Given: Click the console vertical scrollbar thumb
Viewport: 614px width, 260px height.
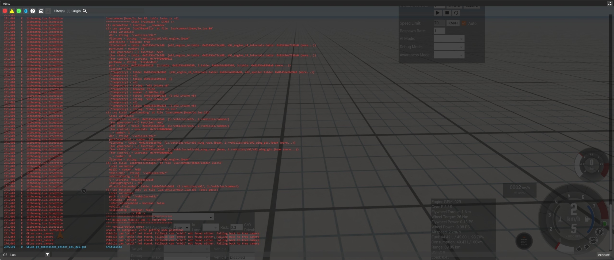Looking at the screenshot, I should 610,227.
